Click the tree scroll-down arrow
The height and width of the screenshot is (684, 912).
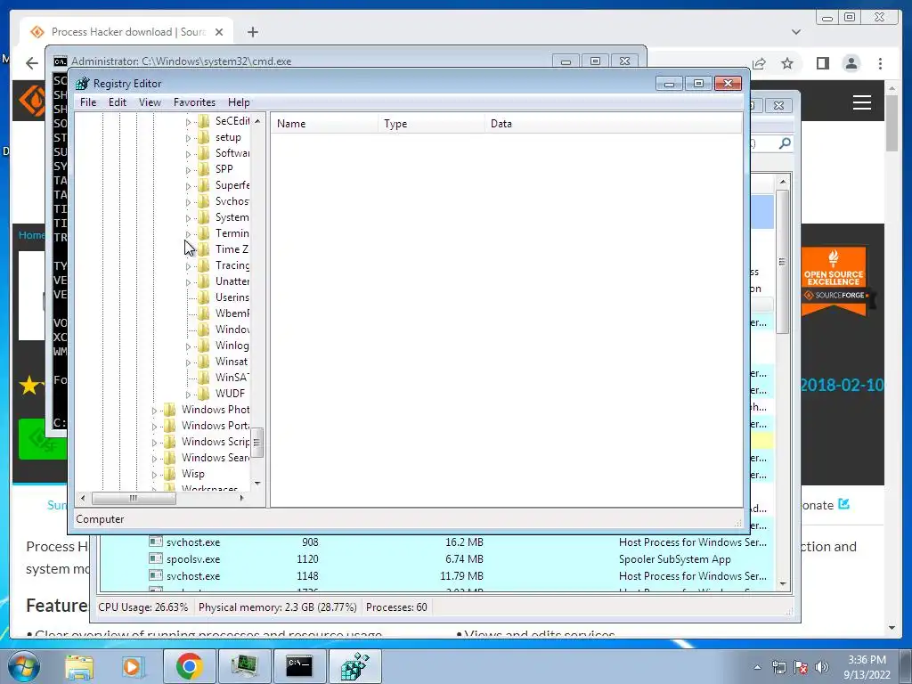coord(257,483)
